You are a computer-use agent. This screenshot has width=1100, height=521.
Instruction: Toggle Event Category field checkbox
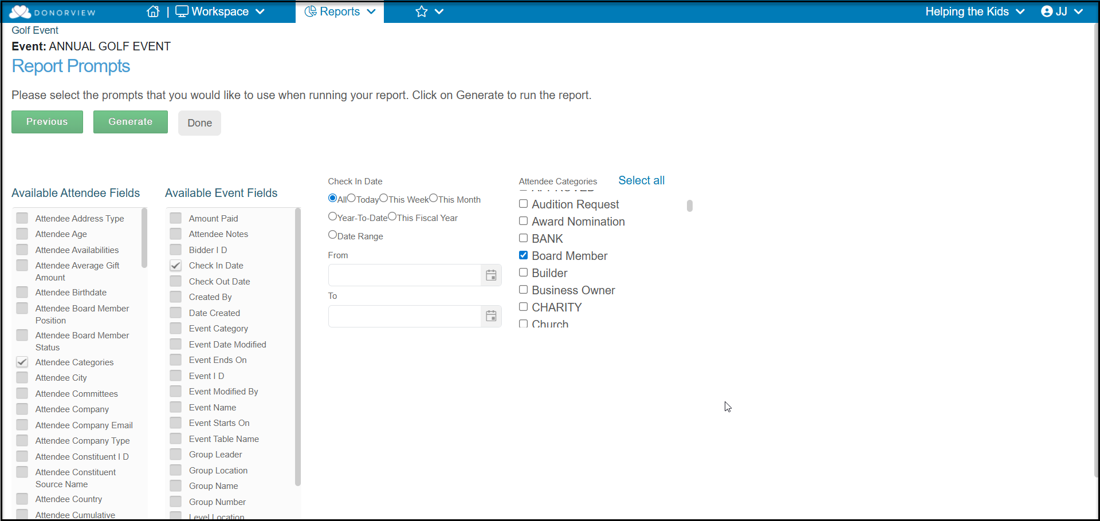pos(176,328)
